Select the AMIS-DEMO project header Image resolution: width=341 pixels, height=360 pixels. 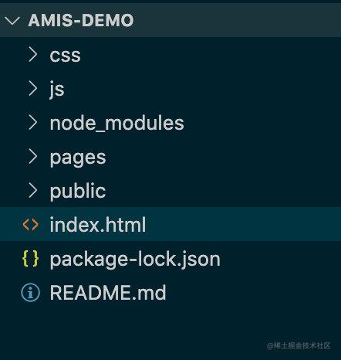pos(170,20)
